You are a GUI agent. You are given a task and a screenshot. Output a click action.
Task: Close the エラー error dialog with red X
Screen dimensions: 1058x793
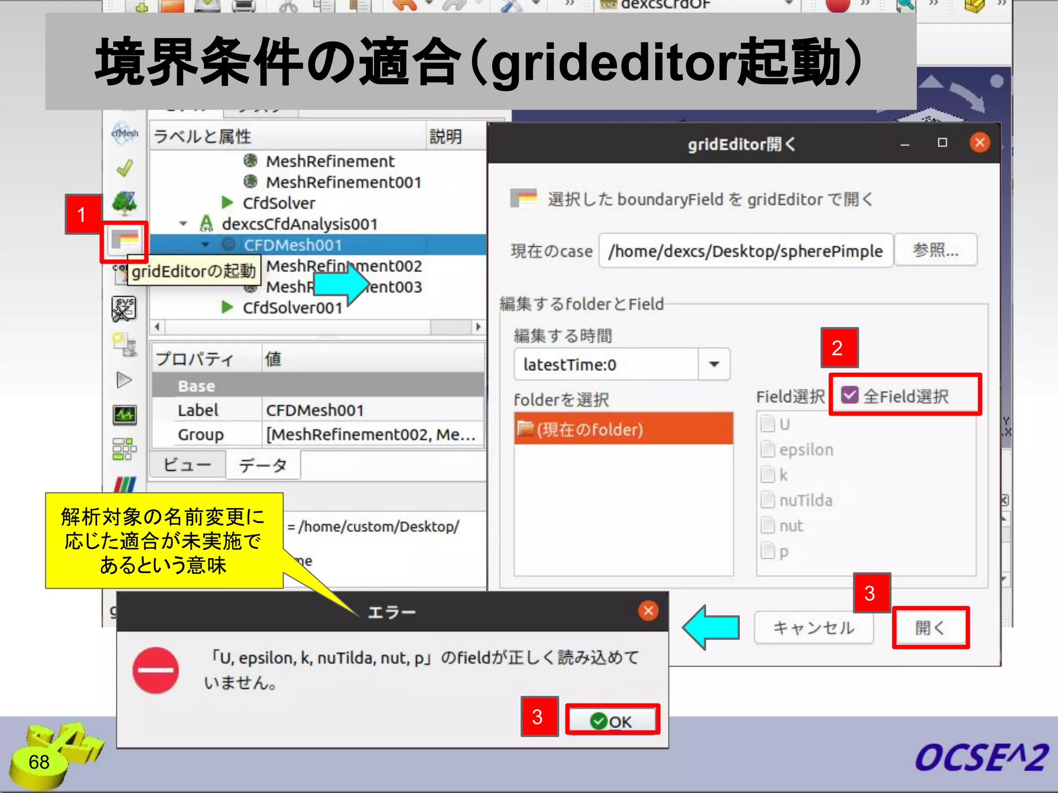click(x=648, y=611)
